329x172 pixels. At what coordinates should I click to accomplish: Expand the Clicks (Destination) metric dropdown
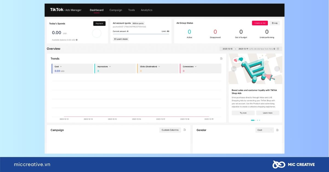[x=159, y=67]
